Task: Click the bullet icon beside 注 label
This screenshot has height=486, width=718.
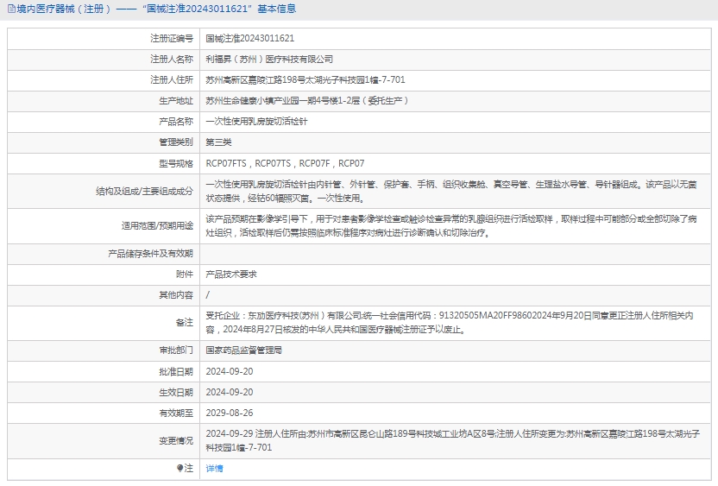Action: pyautogui.click(x=179, y=468)
